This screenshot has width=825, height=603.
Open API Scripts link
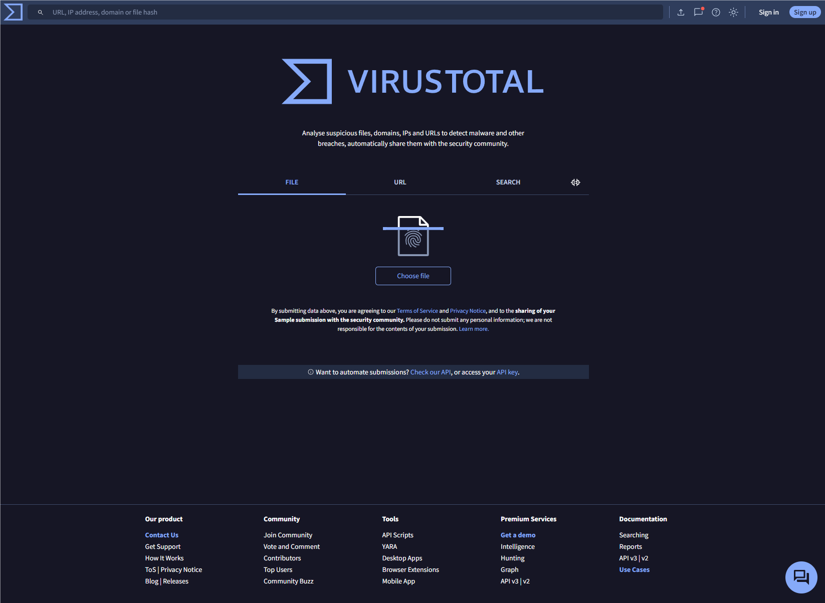point(397,535)
